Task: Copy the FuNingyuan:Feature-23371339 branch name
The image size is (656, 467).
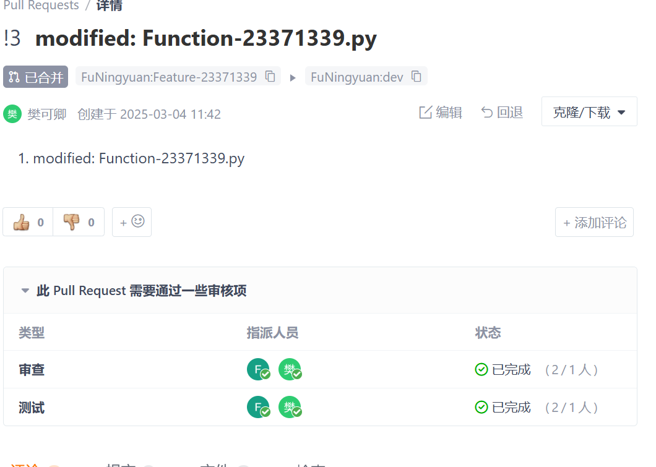Action: click(x=270, y=76)
